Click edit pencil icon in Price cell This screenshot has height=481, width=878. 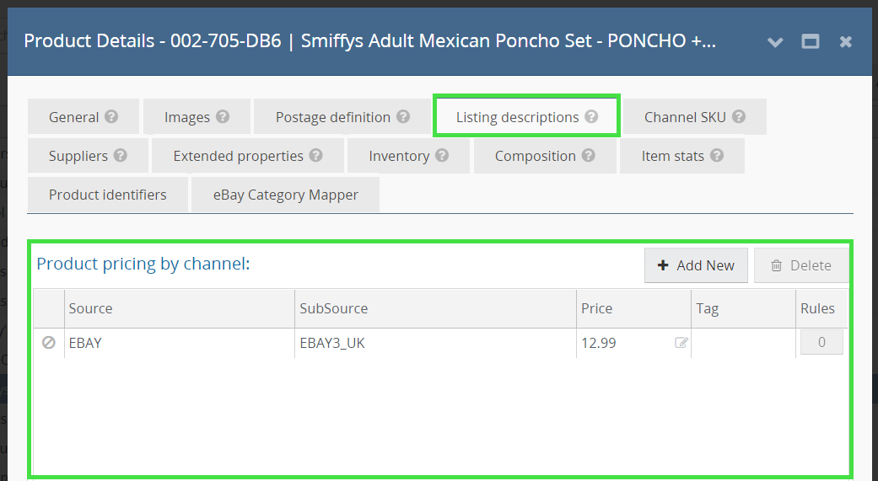tap(681, 343)
